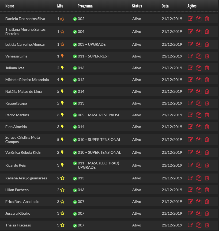This screenshot has height=231, width=219.
Task: Duplicate Leticia Carvalho Alencar's record
Action: [199, 44]
